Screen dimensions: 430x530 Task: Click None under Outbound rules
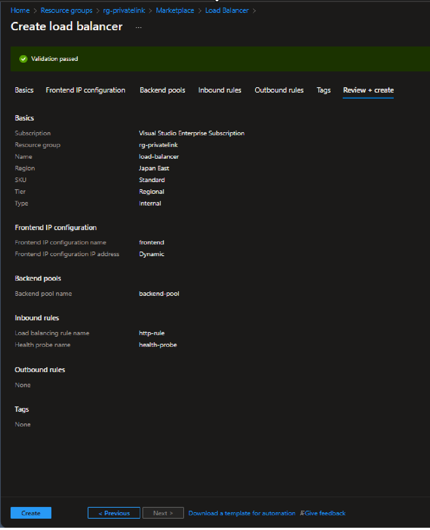tap(23, 385)
